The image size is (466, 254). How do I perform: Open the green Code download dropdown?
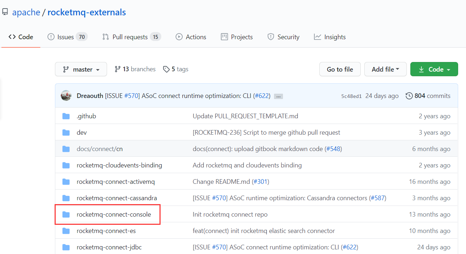pos(434,69)
